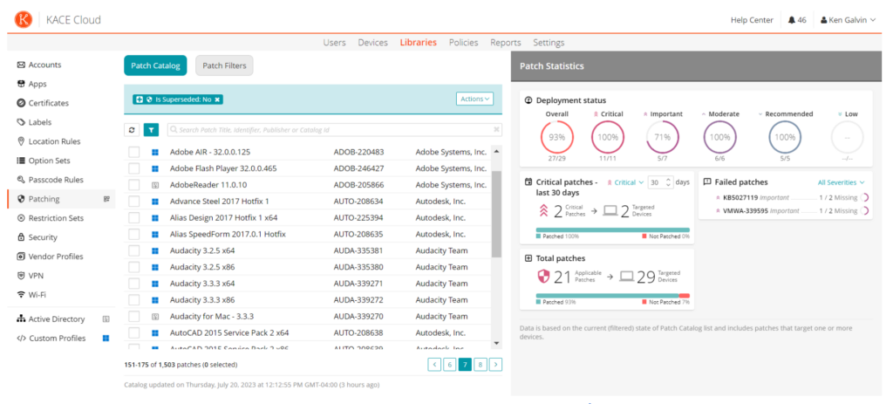This screenshot has width=893, height=404.
Task: Click the Windows icon beside Custom Profiles
Action: [x=106, y=338]
